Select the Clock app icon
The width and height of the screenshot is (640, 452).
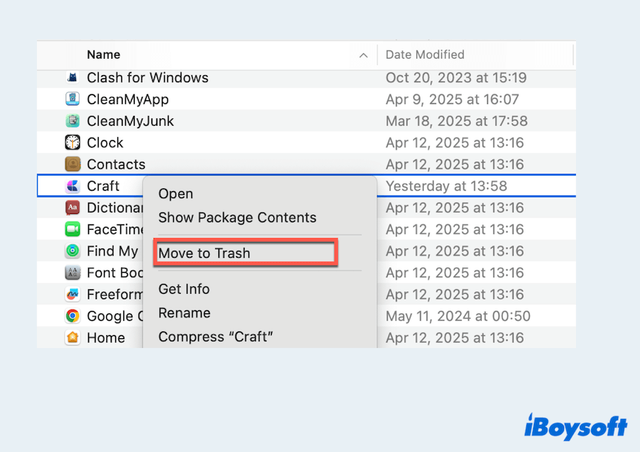(72, 142)
